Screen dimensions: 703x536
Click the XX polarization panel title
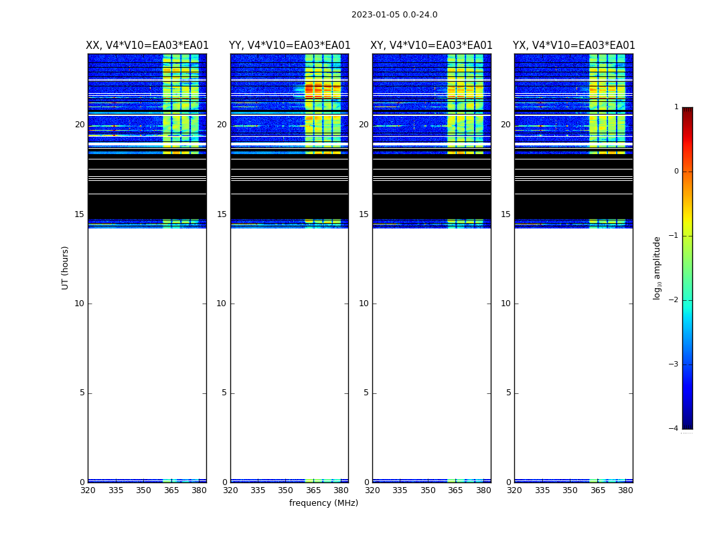click(x=147, y=46)
